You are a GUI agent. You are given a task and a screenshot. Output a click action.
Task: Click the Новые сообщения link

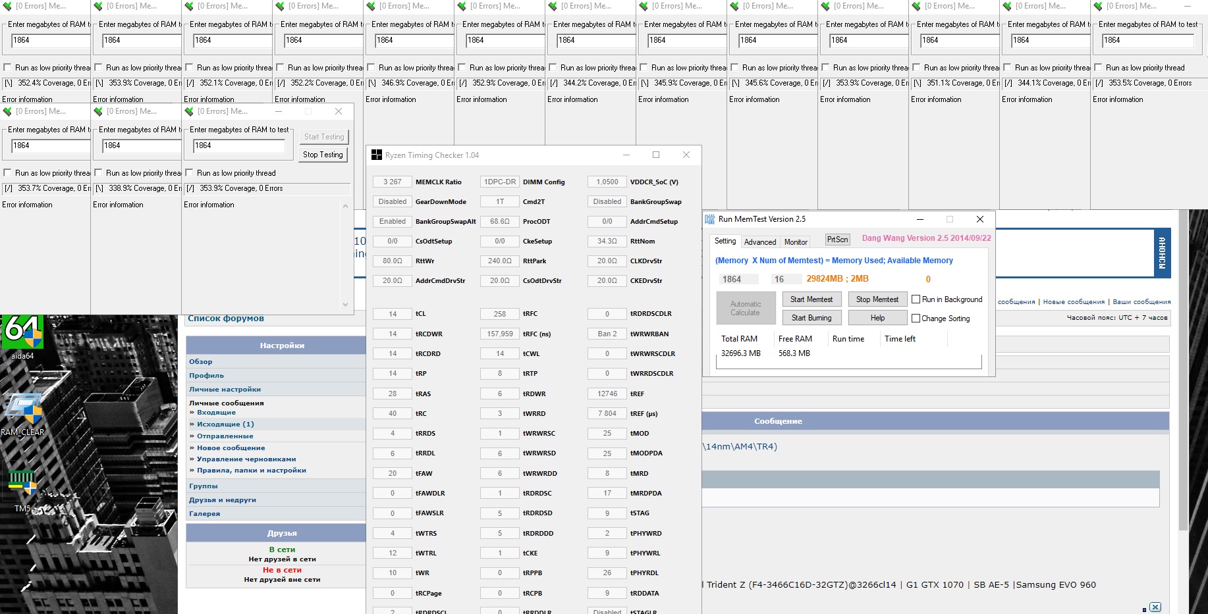tap(1074, 302)
